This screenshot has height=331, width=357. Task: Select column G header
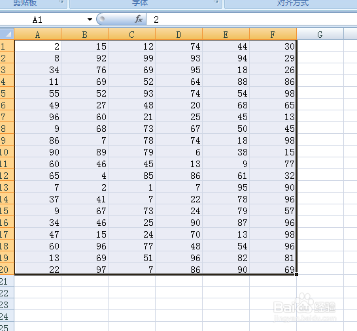(320, 35)
